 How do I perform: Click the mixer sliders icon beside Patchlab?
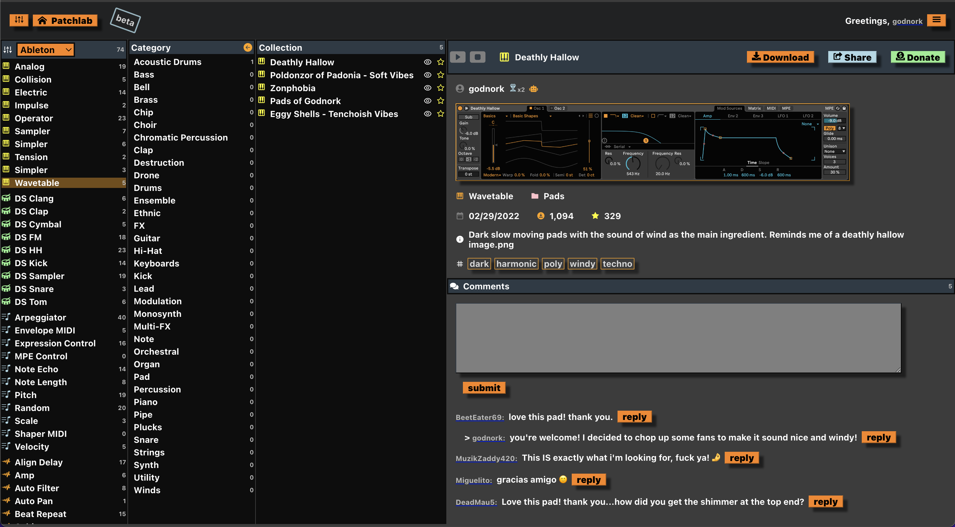pos(19,20)
